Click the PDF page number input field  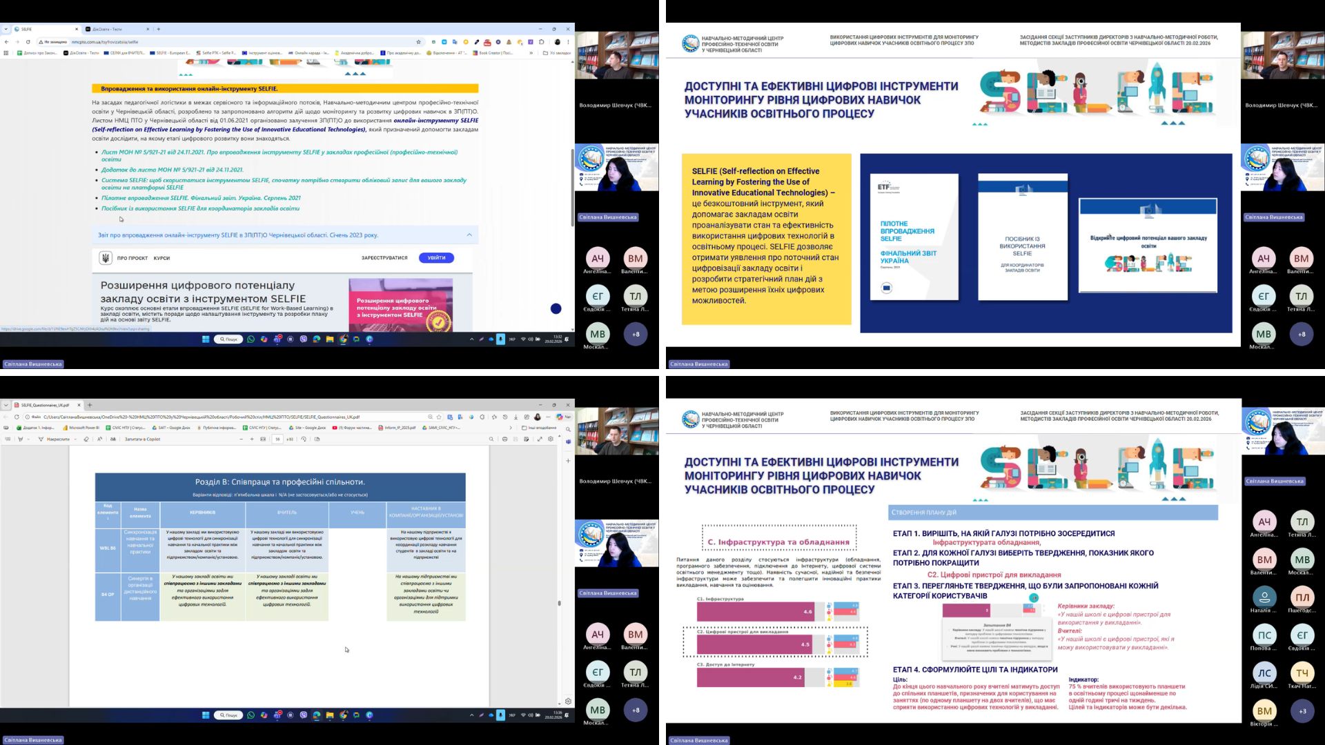(277, 439)
